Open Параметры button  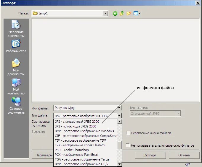point(43,155)
